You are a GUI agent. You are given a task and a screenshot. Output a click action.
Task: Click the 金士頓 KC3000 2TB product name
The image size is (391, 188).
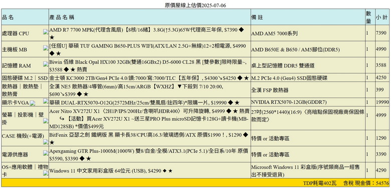point(149,78)
